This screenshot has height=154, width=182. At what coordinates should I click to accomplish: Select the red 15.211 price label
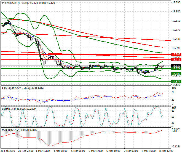176,60
